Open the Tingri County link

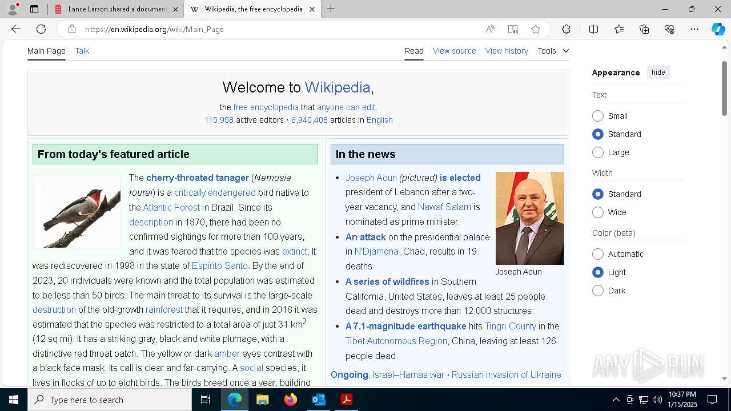click(x=511, y=326)
